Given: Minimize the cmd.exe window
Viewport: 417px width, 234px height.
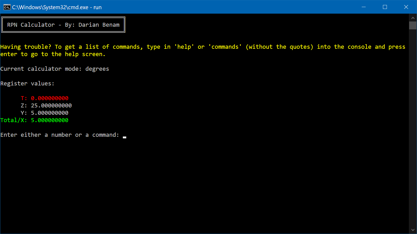Looking at the screenshot, I should [x=364, y=7].
